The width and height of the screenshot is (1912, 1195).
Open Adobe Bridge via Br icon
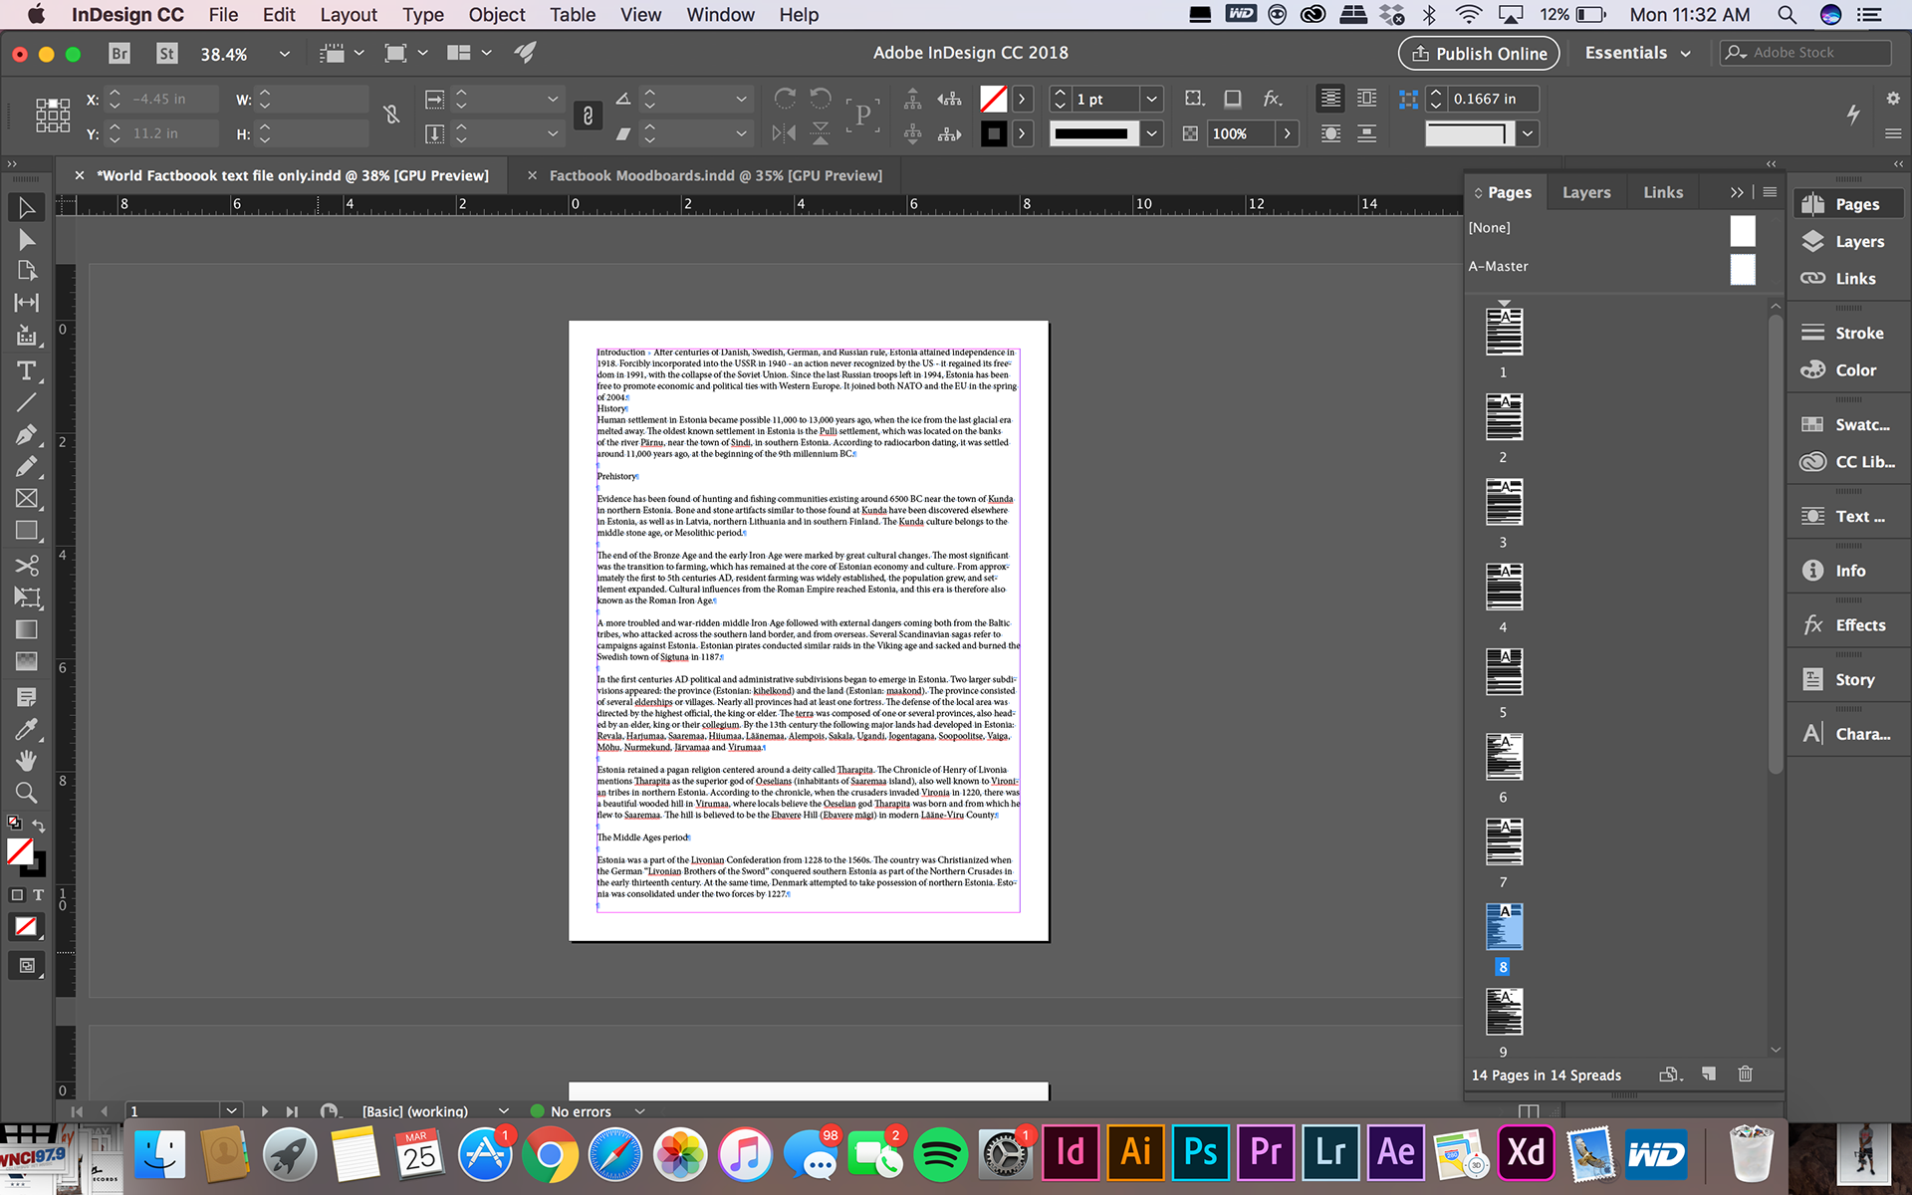tap(119, 54)
